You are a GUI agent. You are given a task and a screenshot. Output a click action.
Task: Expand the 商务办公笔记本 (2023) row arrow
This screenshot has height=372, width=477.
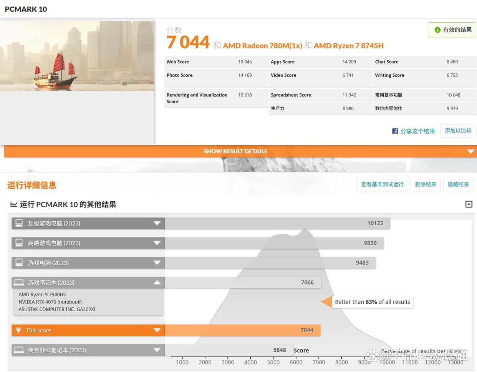pos(157,350)
